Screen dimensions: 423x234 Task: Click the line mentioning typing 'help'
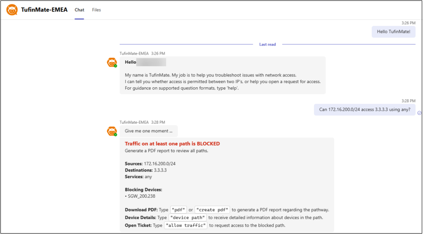click(x=182, y=88)
